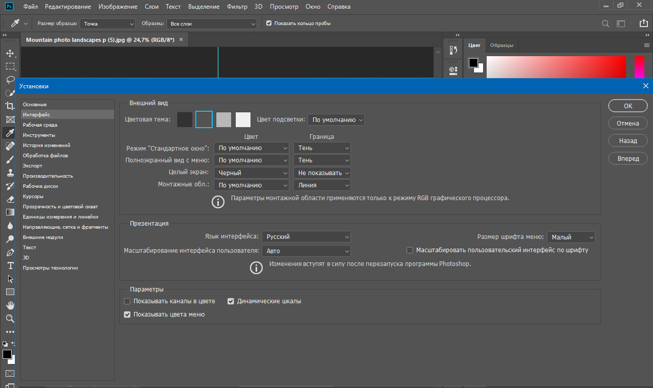Select the Spot Healing Brush tool
The width and height of the screenshot is (653, 388).
(x=10, y=146)
